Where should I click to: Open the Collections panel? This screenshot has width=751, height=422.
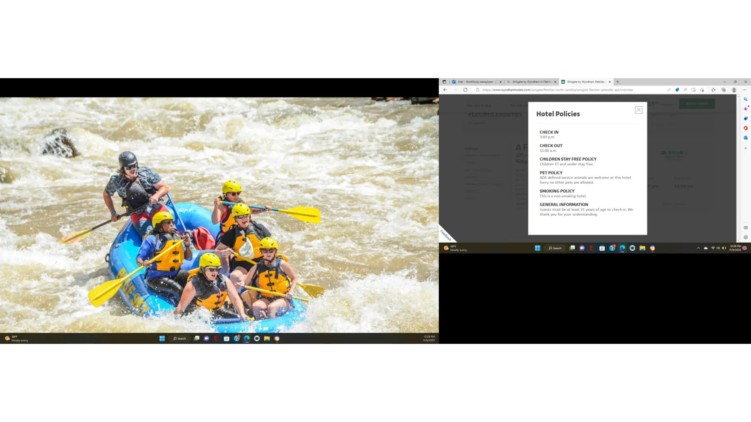click(724, 90)
